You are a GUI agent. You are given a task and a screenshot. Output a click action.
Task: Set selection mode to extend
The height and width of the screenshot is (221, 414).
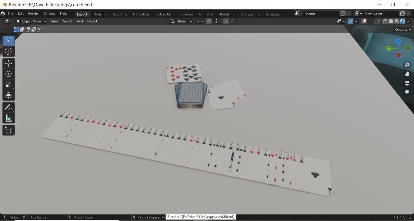[x=22, y=29]
